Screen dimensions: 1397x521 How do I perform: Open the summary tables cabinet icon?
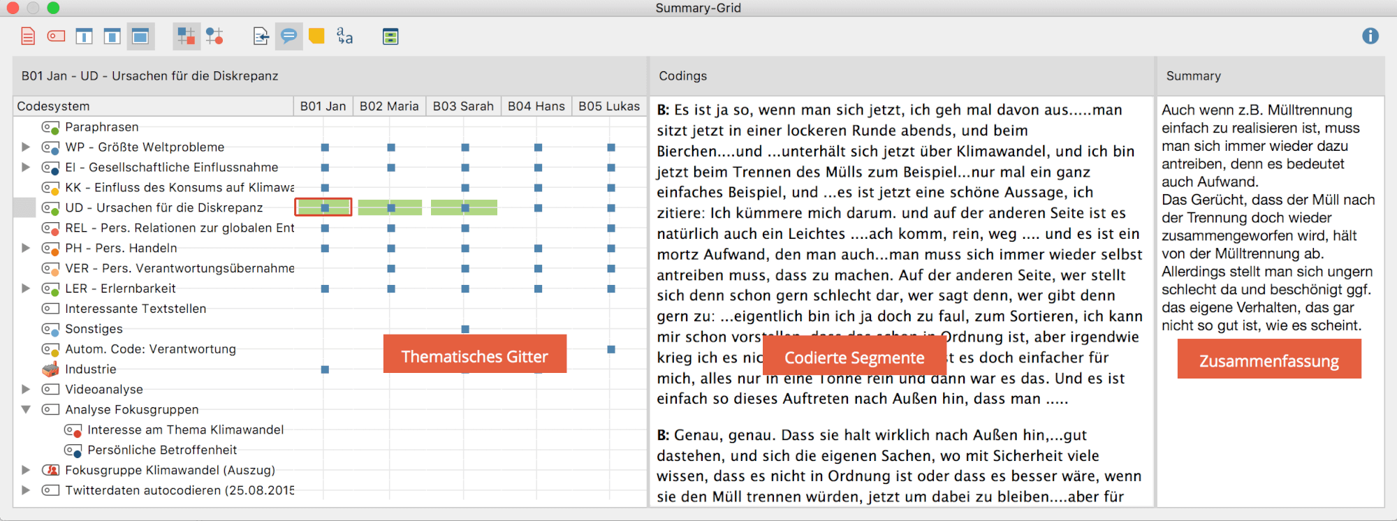pos(390,36)
